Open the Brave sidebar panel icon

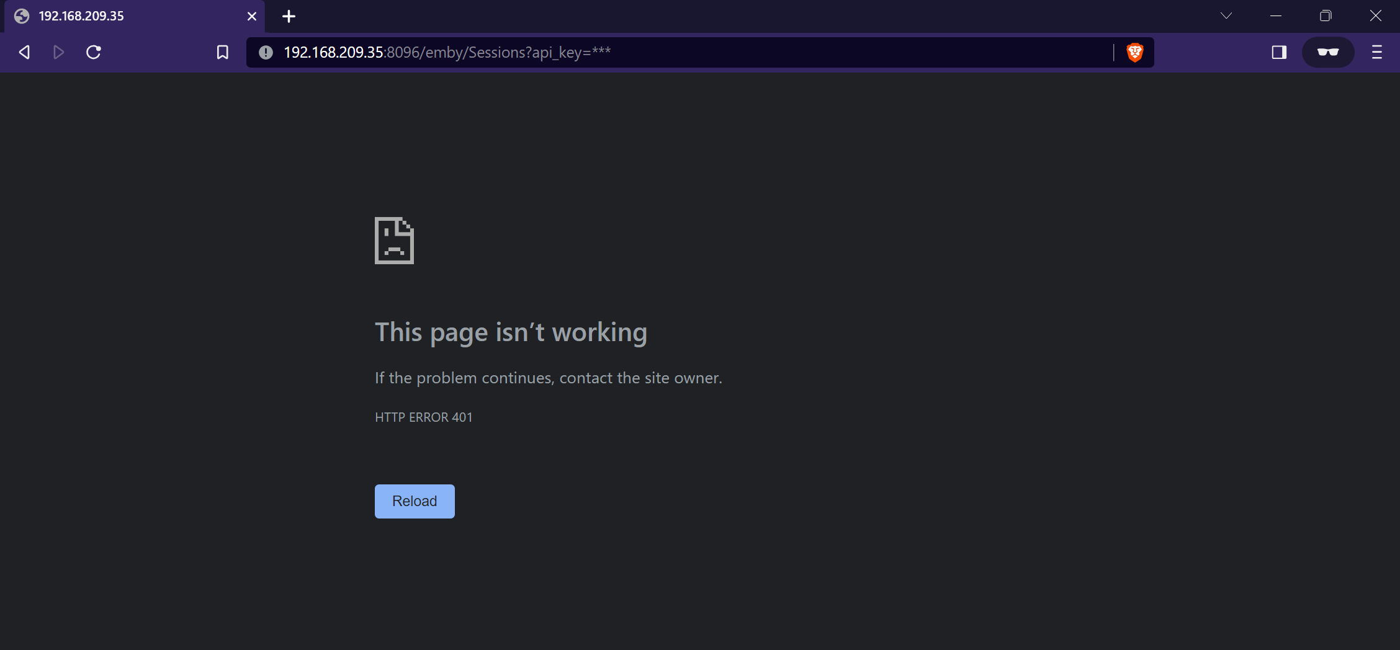pos(1279,52)
